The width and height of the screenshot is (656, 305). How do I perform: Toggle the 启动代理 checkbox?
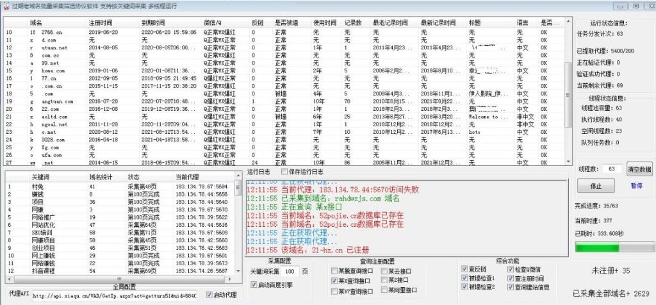pos(209,295)
